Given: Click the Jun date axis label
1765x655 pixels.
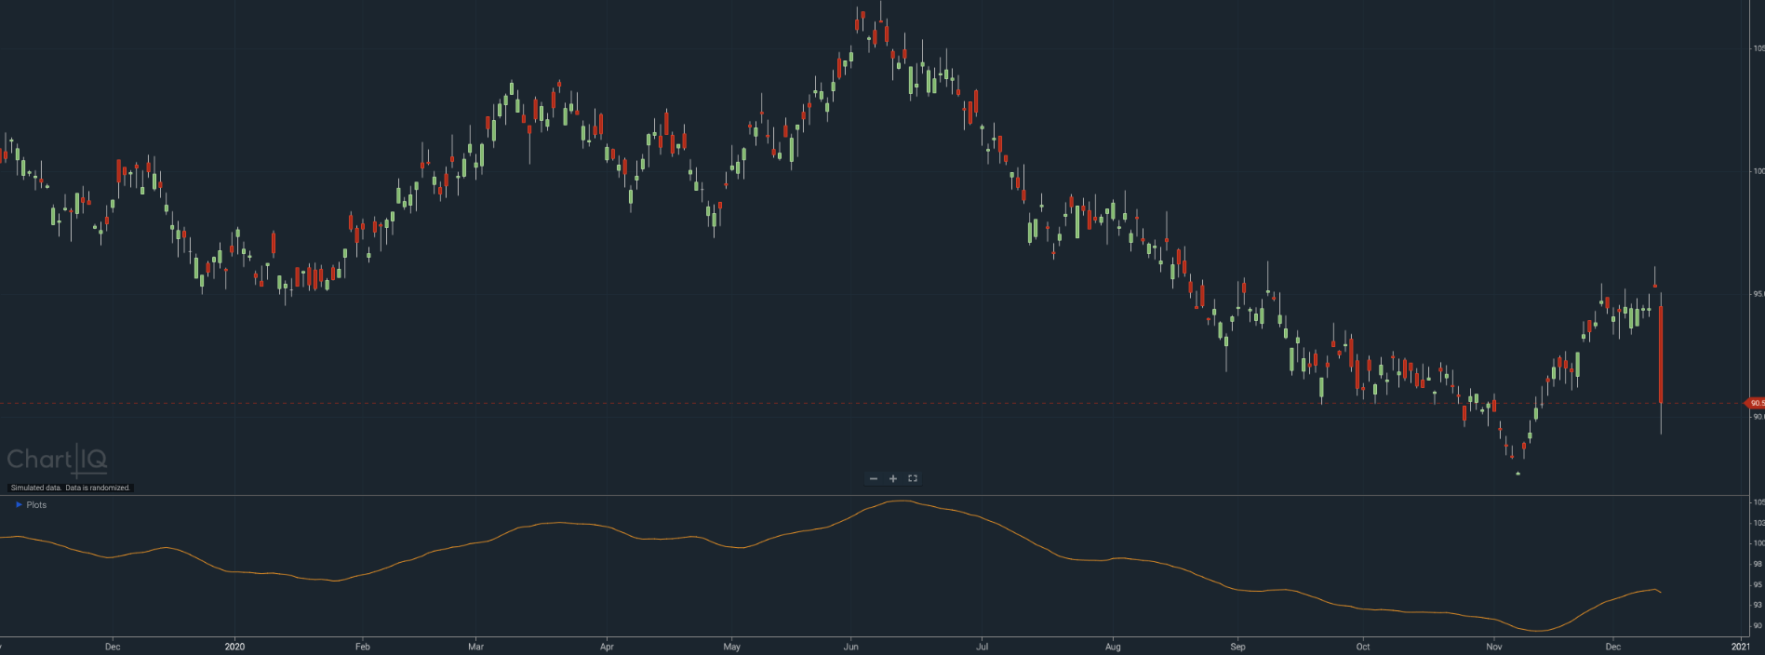Looking at the screenshot, I should [850, 646].
